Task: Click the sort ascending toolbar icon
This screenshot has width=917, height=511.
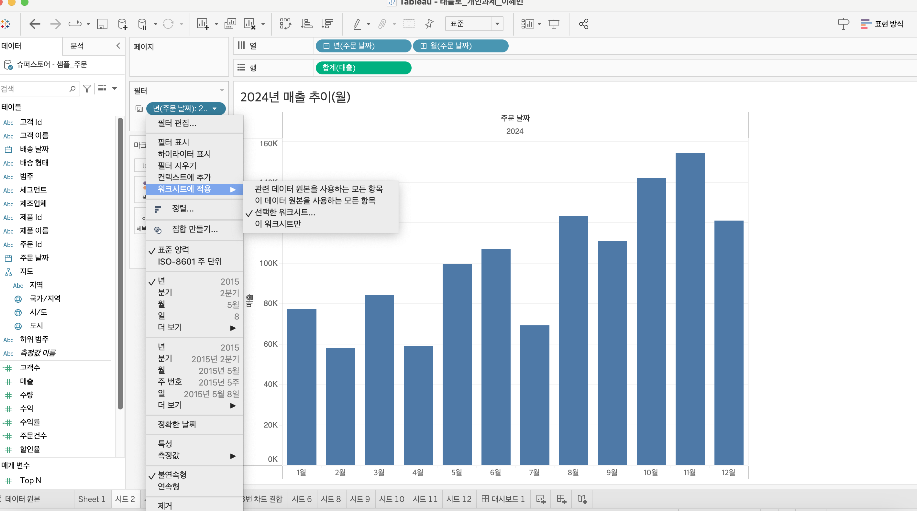Action: [306, 24]
